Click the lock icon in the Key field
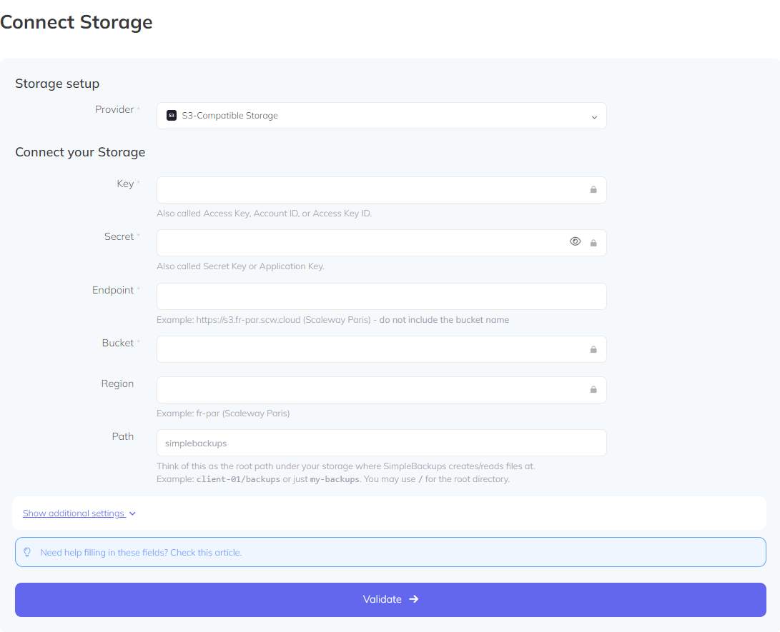 point(593,190)
